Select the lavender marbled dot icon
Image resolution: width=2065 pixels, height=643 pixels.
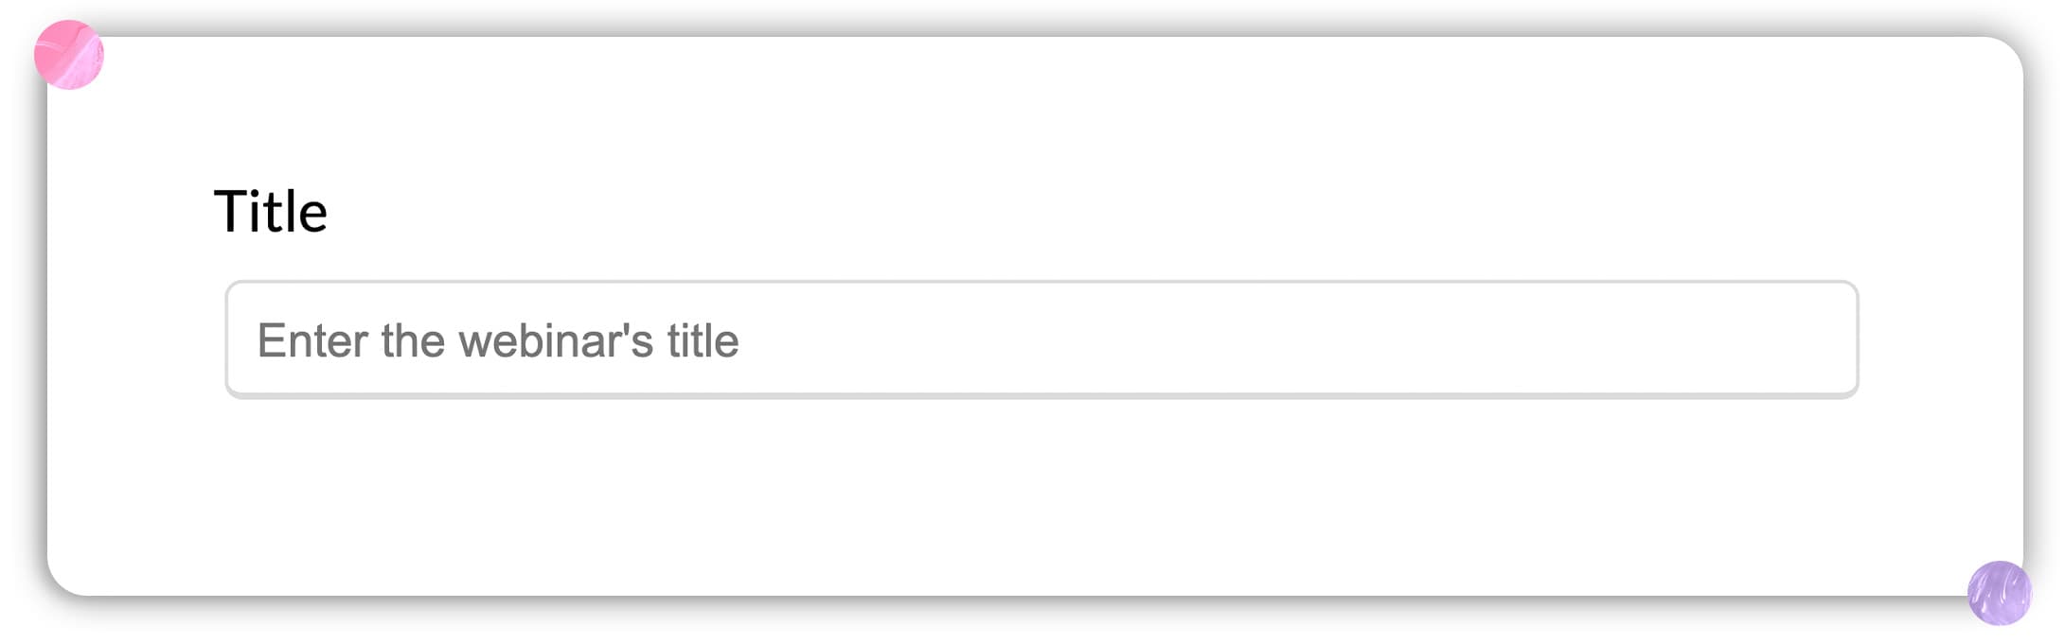pos(1999,593)
